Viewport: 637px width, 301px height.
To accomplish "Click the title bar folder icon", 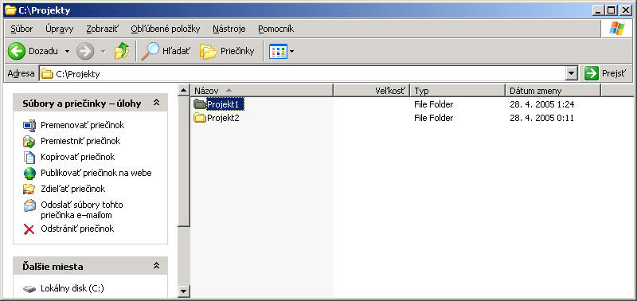I will pos(10,10).
